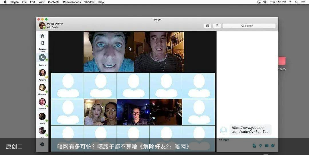Image resolution: width=309 pixels, height=155 pixels.
Task: Select video tile showing two women
Action: pyautogui.click(x=100, y=112)
